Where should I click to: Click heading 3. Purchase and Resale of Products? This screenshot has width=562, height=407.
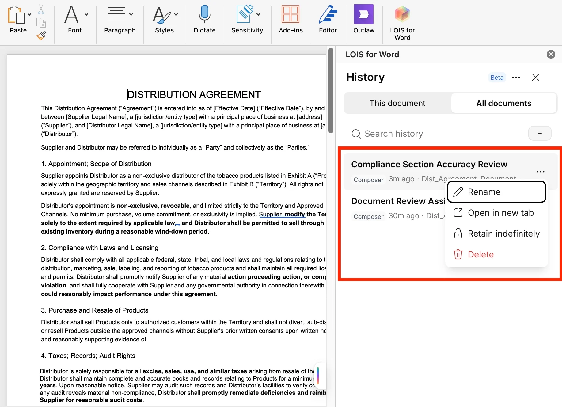click(95, 310)
